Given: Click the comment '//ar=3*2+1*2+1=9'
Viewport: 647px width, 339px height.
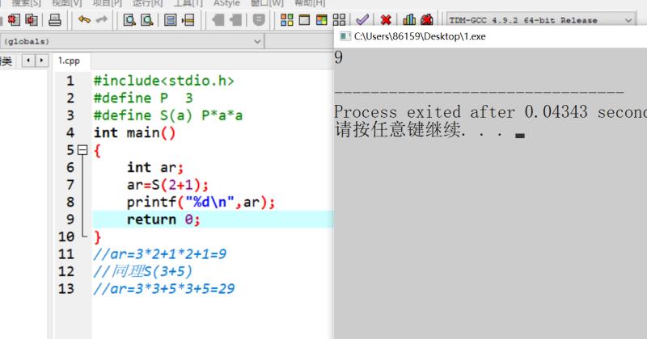Looking at the screenshot, I should tap(159, 253).
